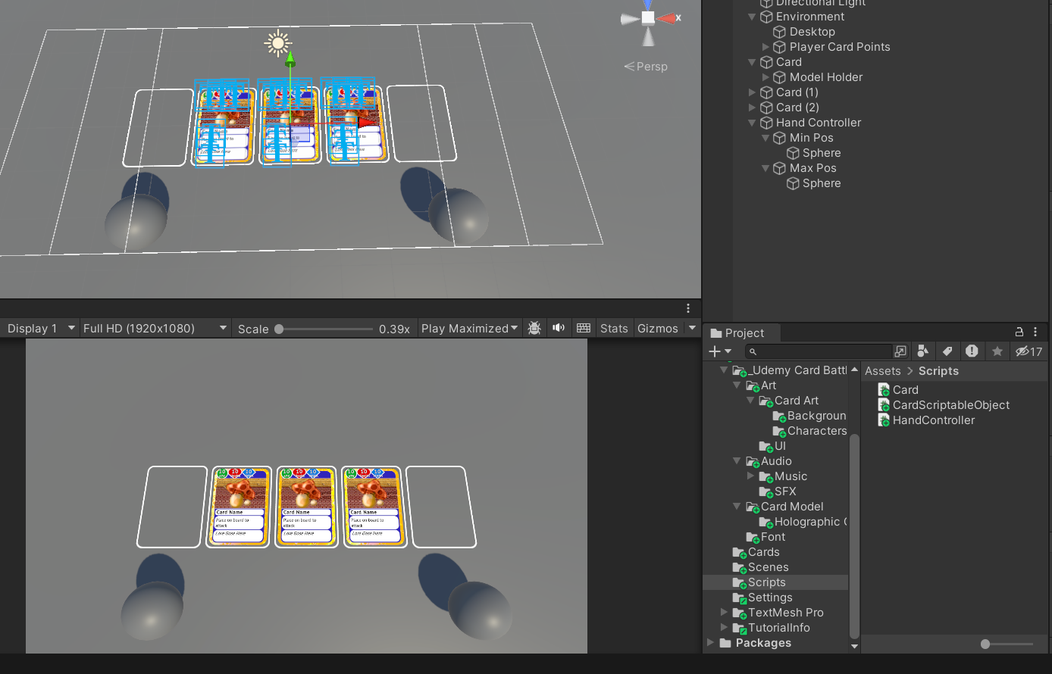The width and height of the screenshot is (1052, 674).
Task: Open the Gizmos dropdown arrow
Action: [692, 328]
